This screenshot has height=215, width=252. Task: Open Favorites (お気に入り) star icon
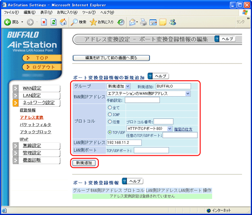click(x=94, y=21)
